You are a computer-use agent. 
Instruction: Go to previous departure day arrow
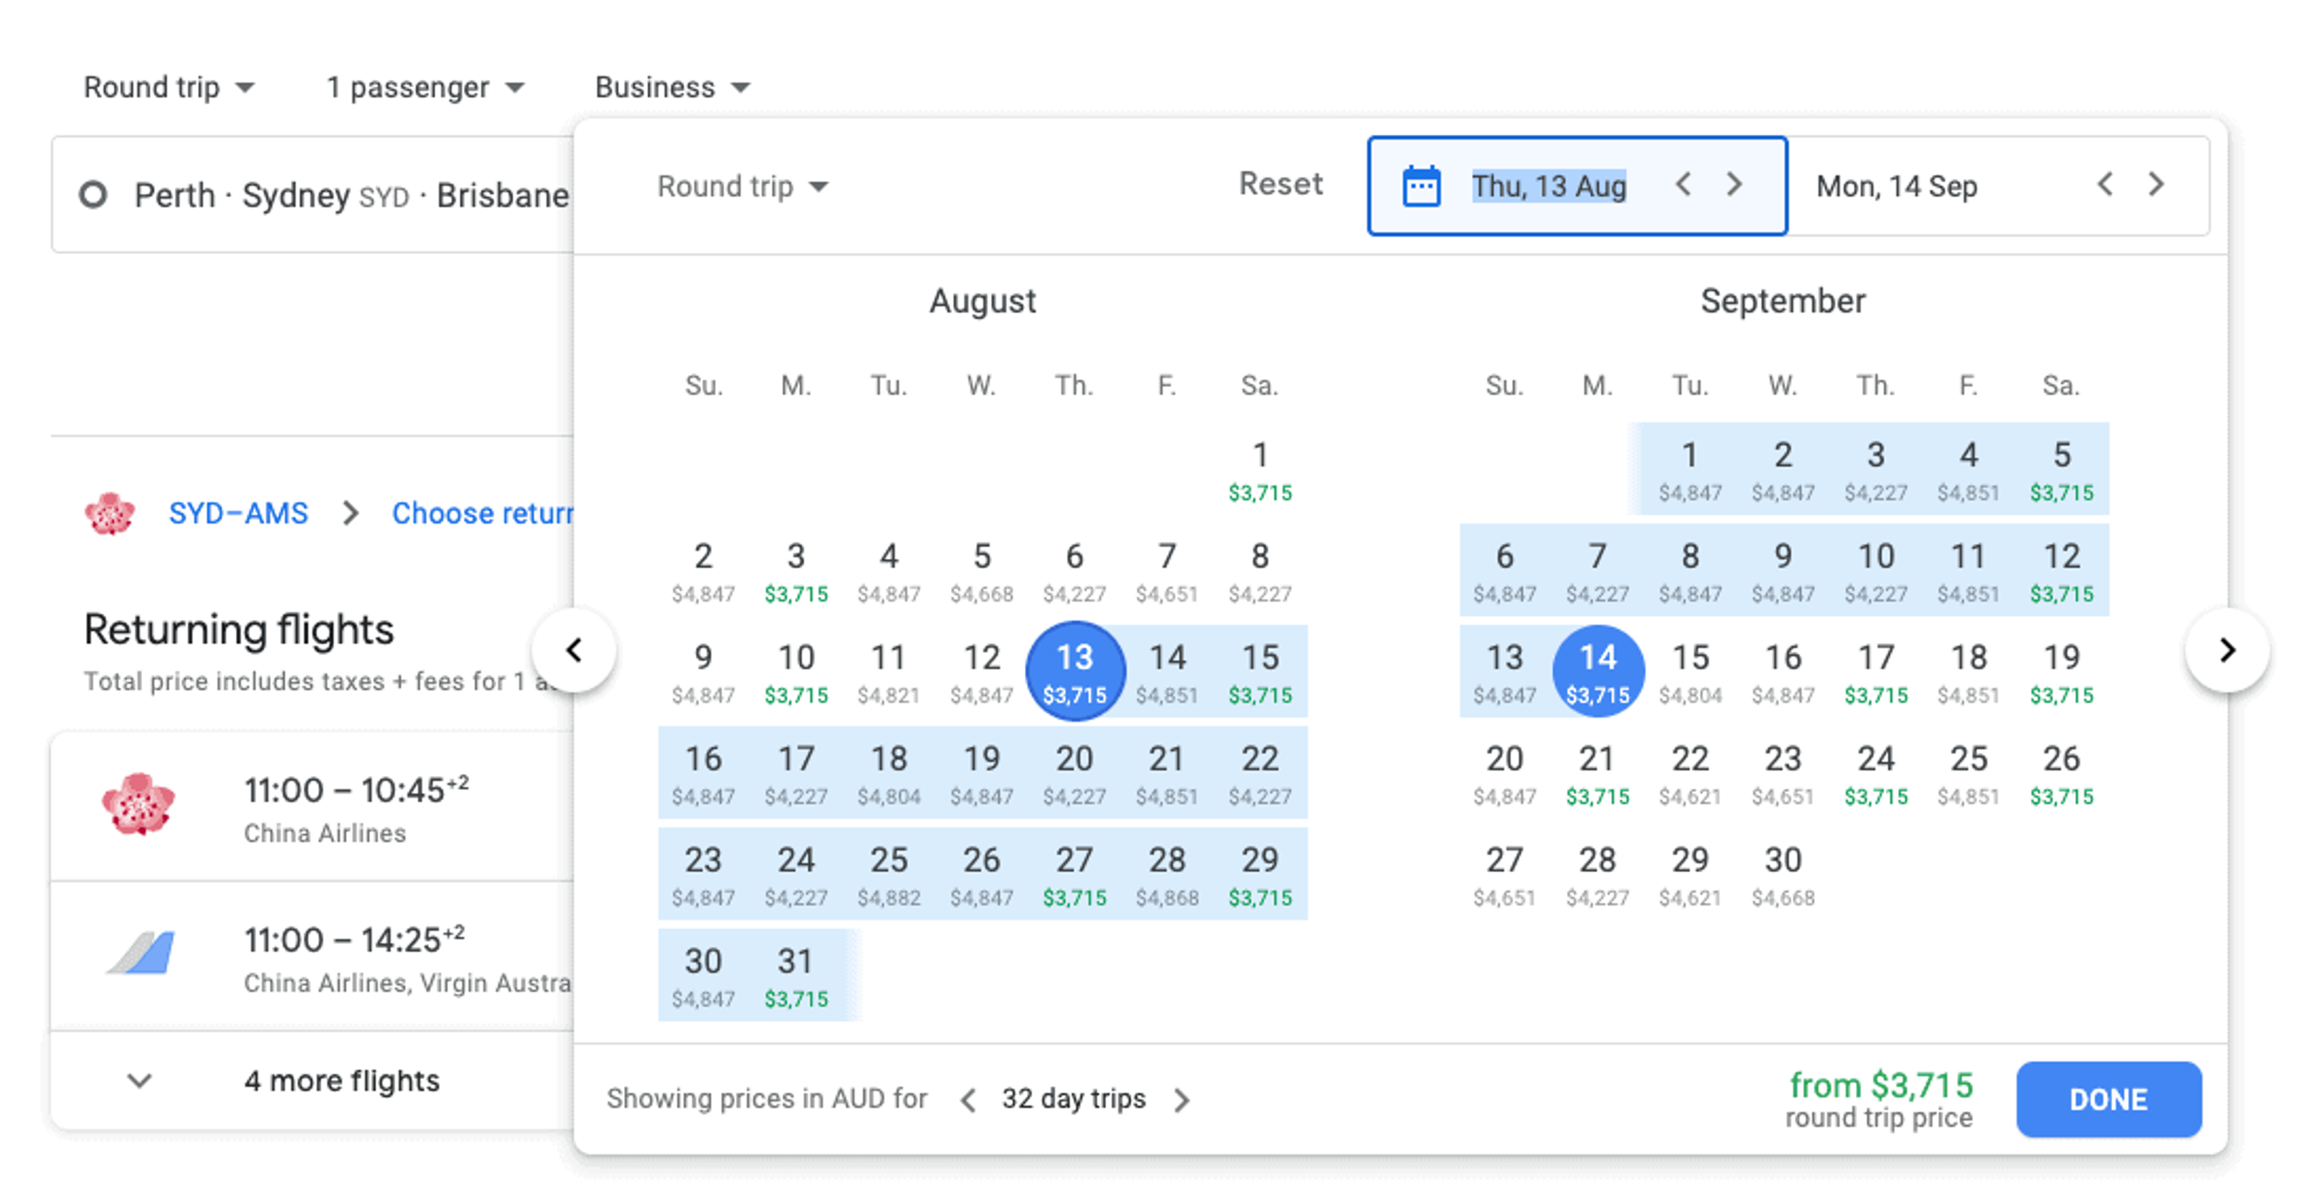tap(1683, 185)
